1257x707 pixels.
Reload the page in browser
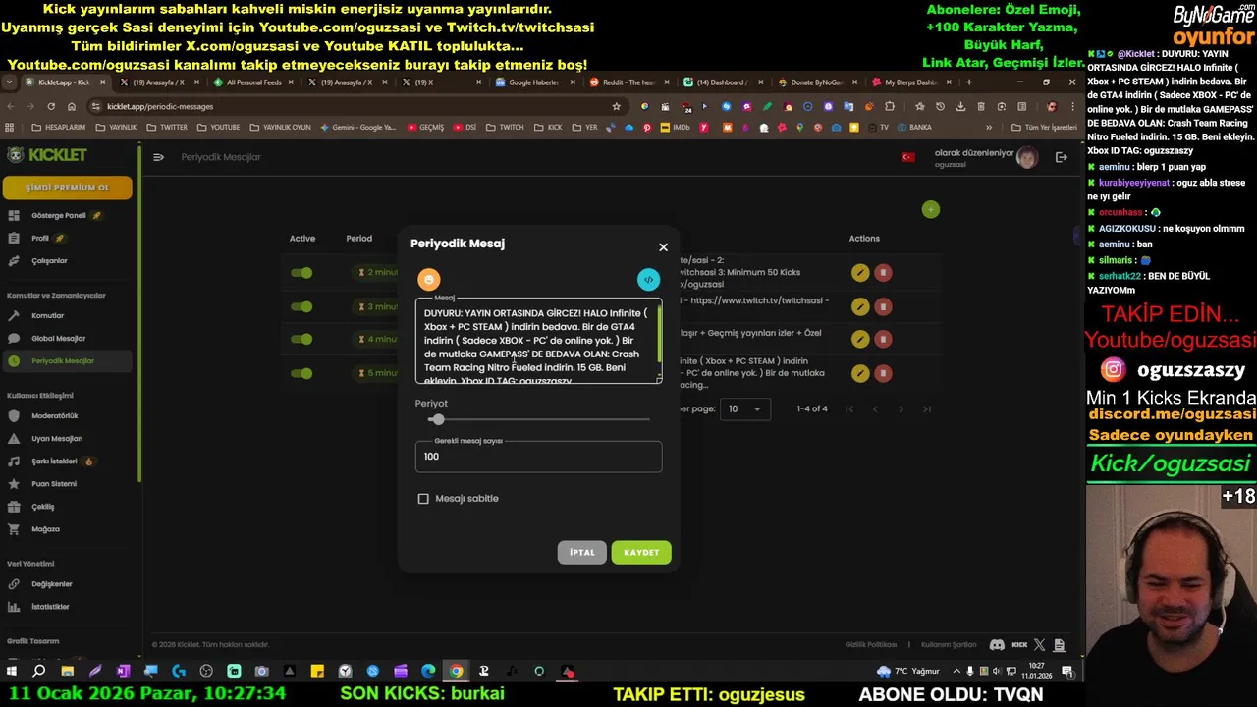(51, 106)
